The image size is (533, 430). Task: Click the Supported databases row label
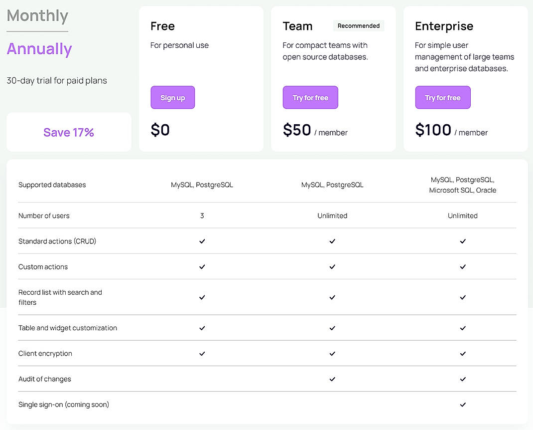click(52, 185)
